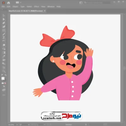Screen dimensions: 126x126
Task: Select the Rectangle tool
Action: click(4, 31)
